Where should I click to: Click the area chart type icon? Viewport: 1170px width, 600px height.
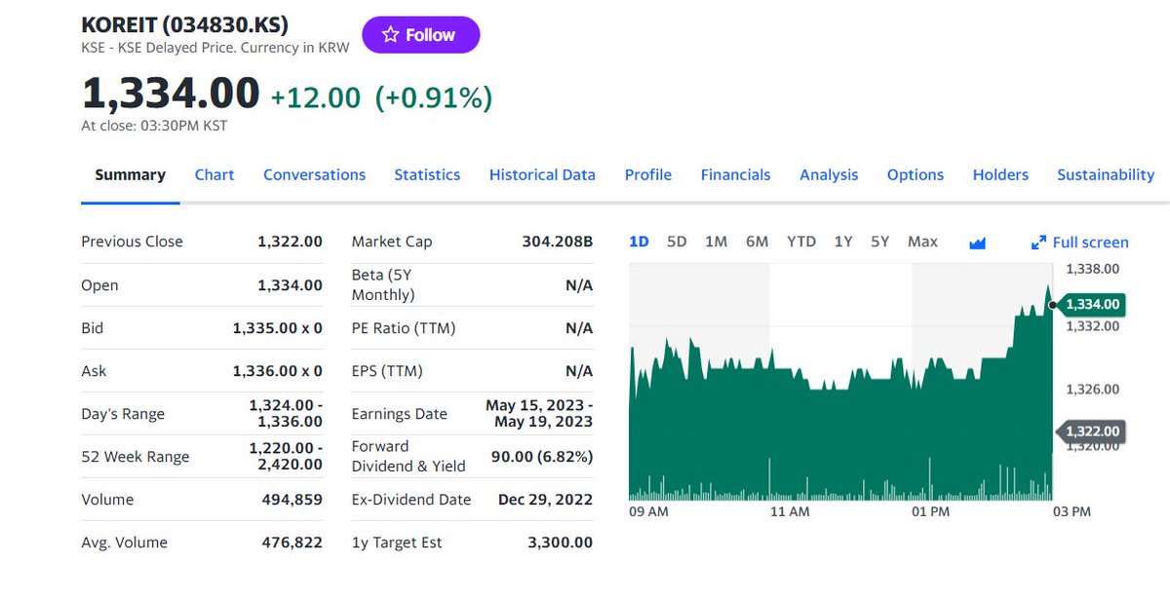pos(978,243)
